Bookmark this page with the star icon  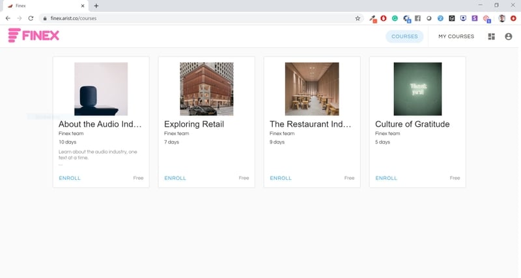point(358,18)
